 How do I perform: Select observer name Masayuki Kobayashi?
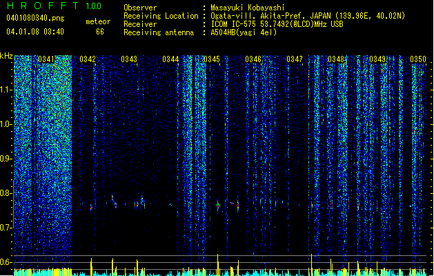[x=248, y=8]
